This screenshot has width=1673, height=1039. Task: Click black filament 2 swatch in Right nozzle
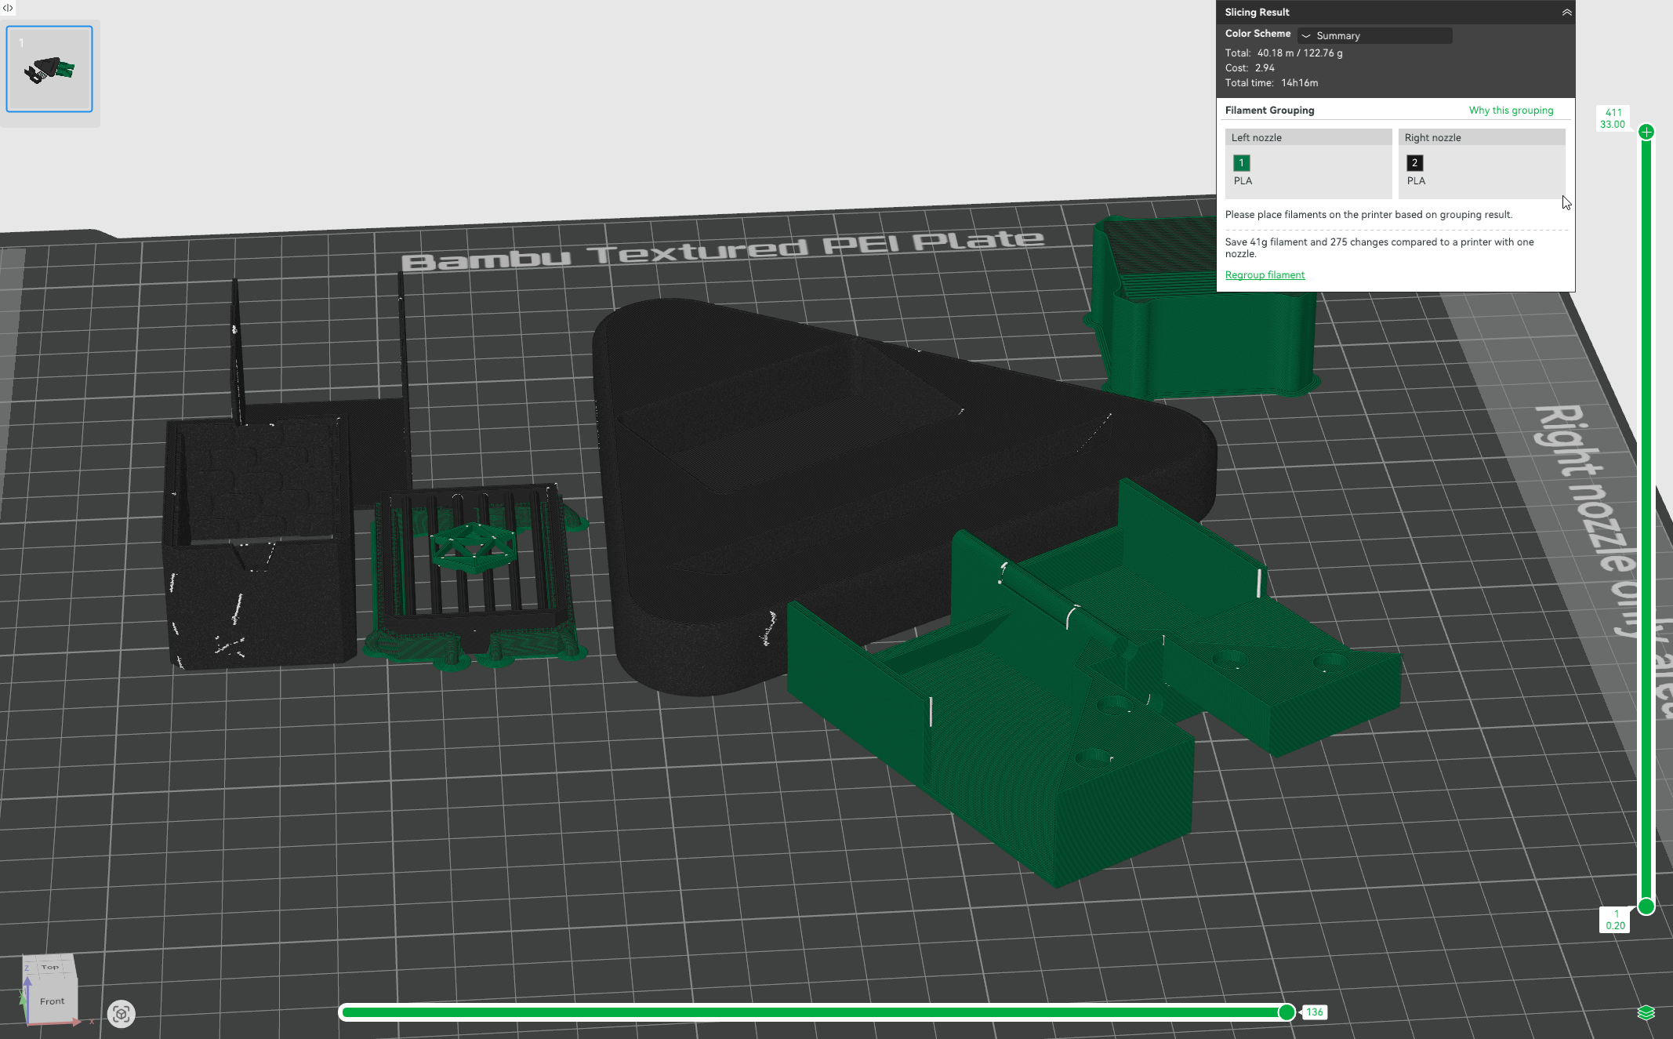(x=1414, y=163)
